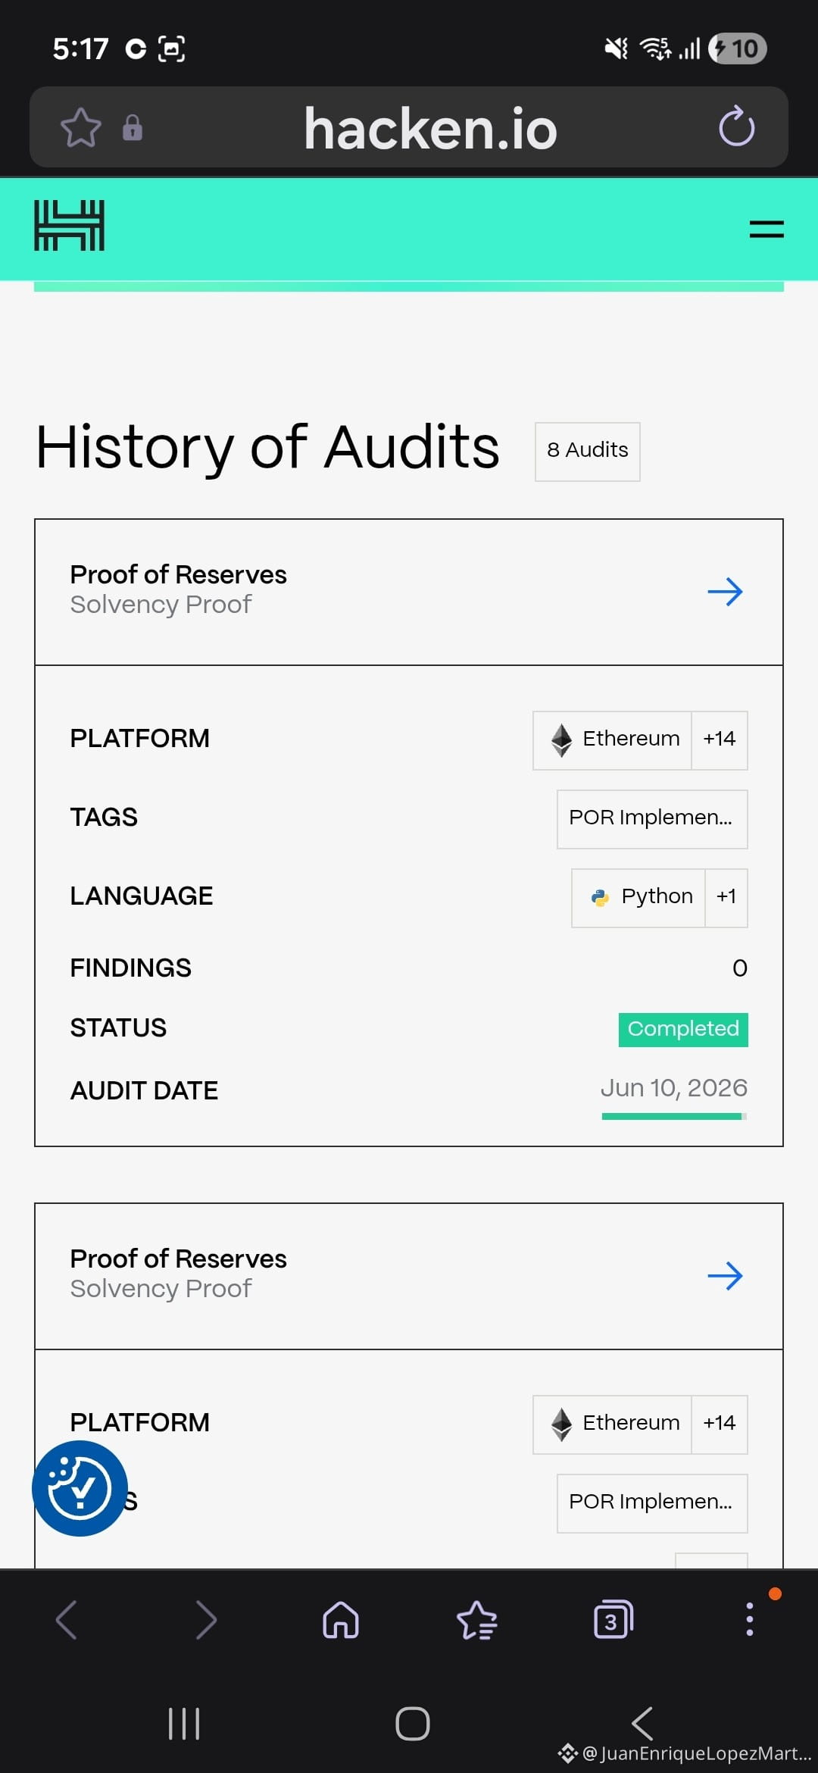
Task: Tap the POR Implemen... tag in first audit
Action: (652, 818)
